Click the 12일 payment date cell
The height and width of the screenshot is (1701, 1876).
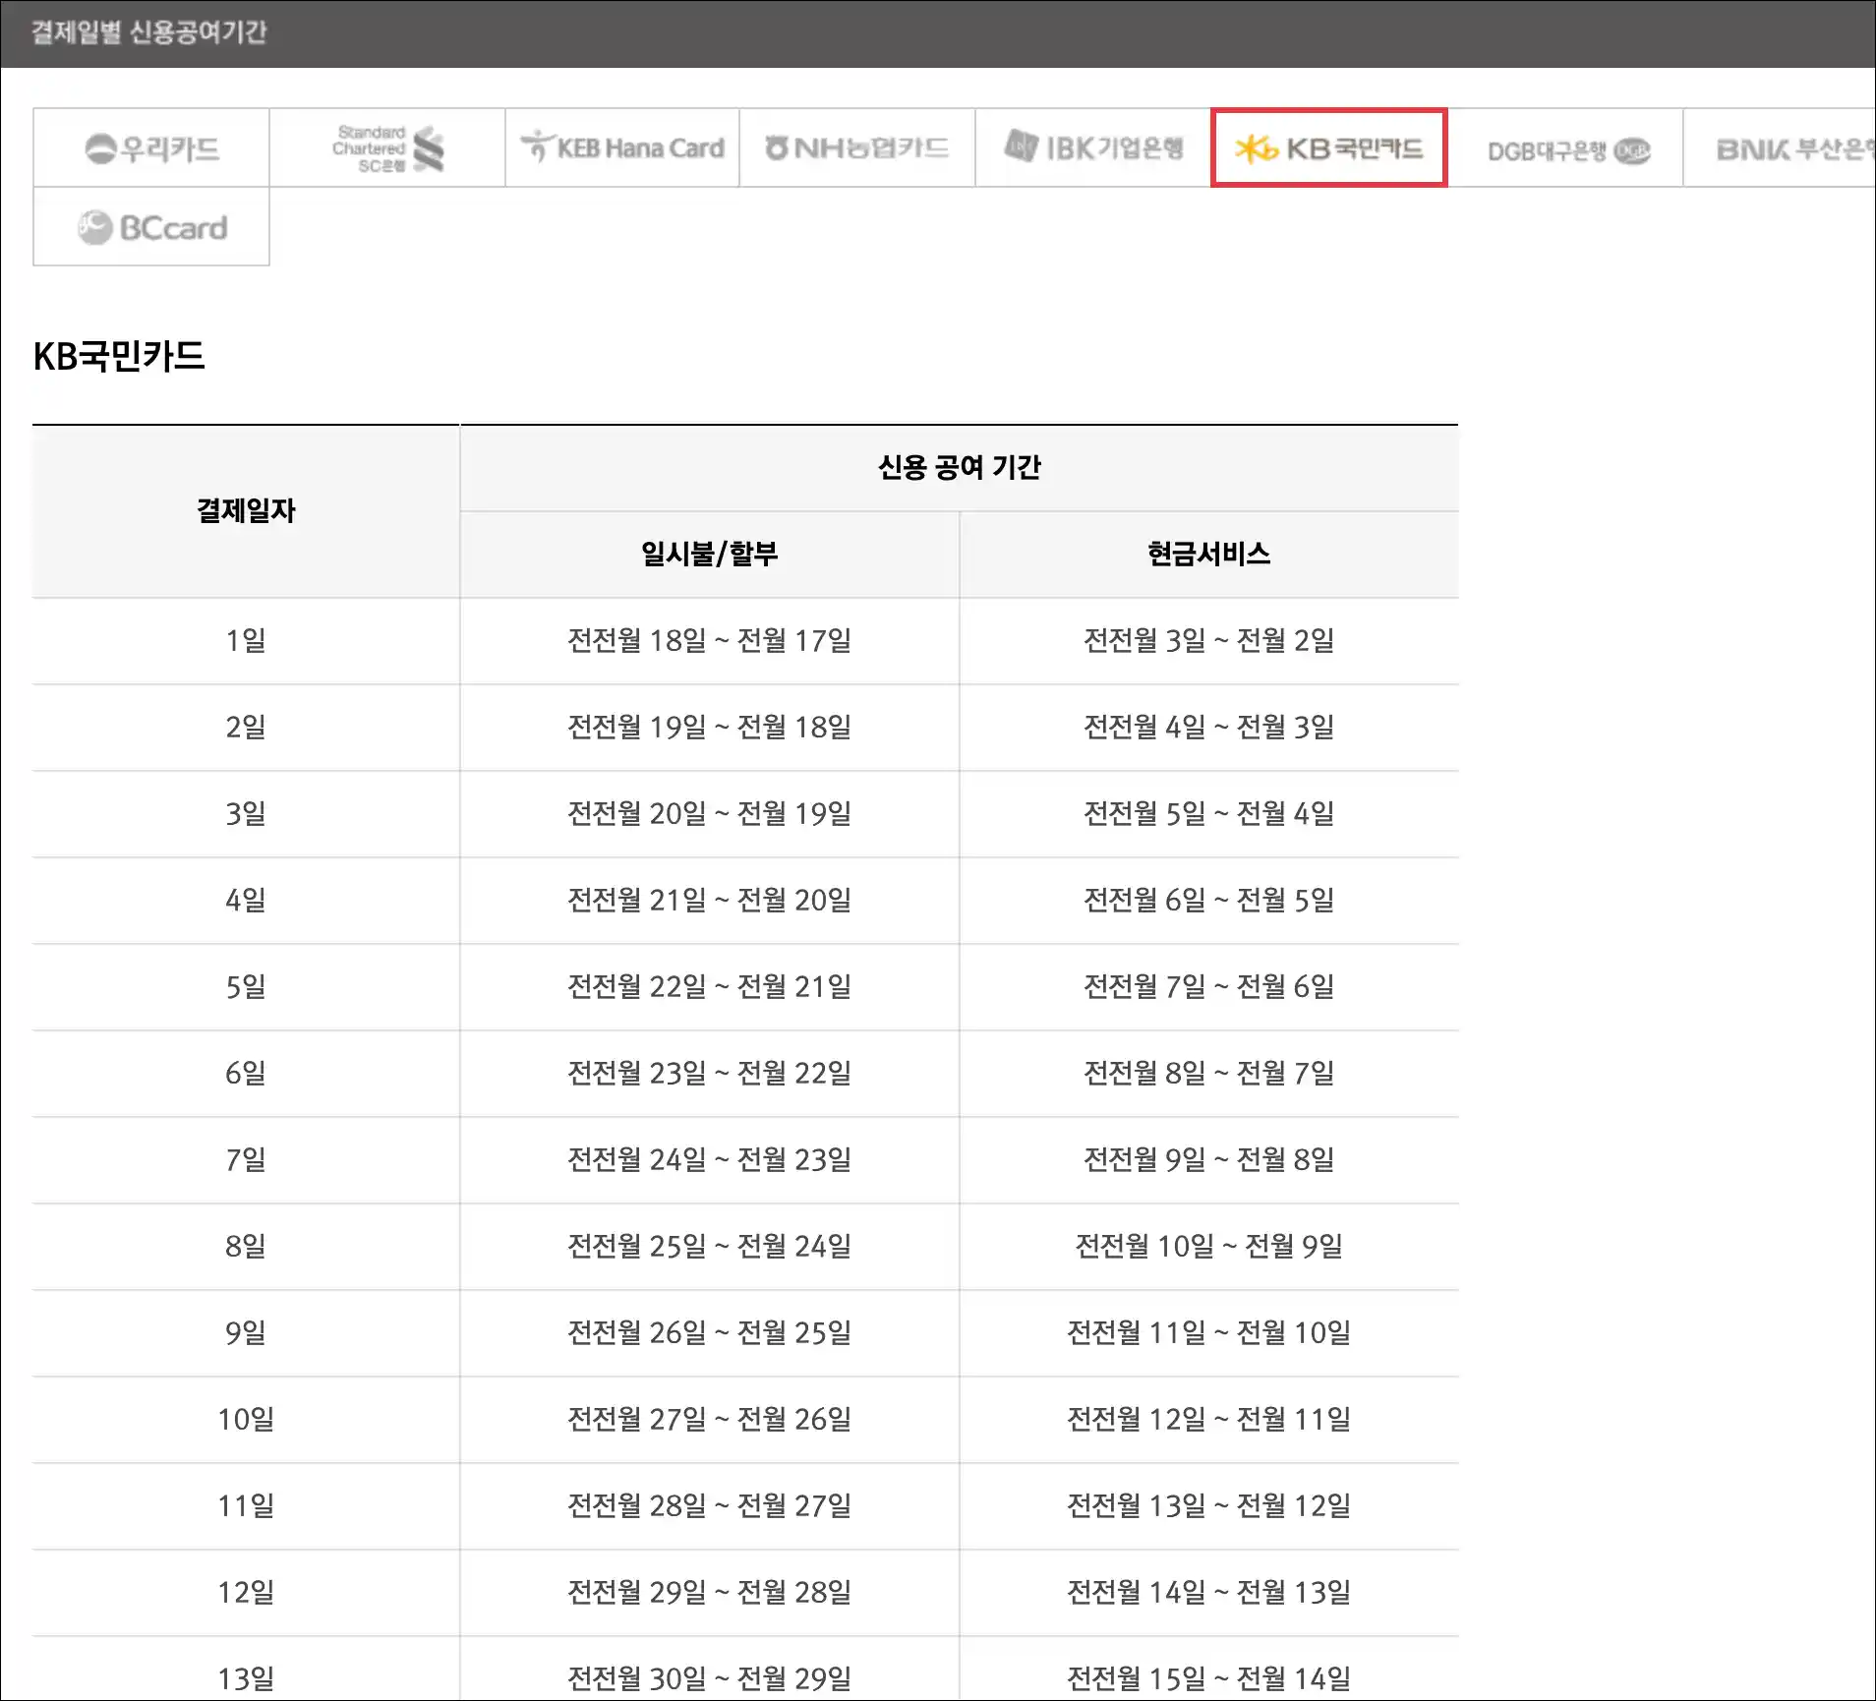(x=246, y=1593)
